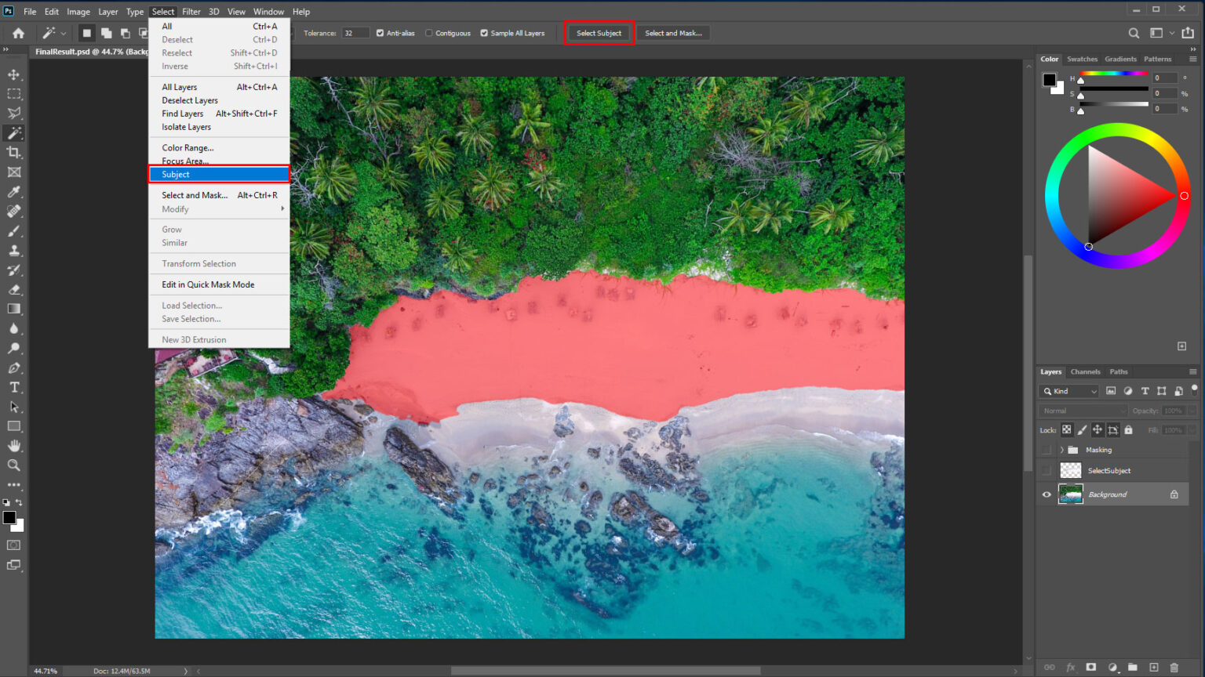
Task: Show the Background layer visibility
Action: click(1047, 494)
